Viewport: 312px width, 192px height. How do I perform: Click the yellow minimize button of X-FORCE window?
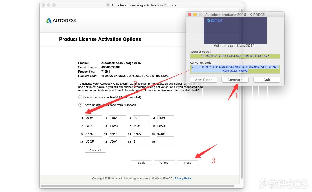click(195, 15)
